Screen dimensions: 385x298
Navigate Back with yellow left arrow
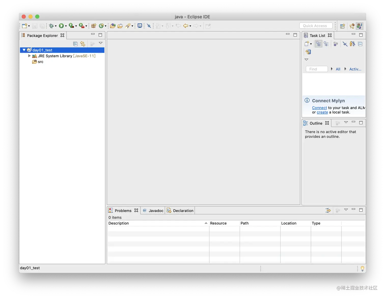coord(186,26)
